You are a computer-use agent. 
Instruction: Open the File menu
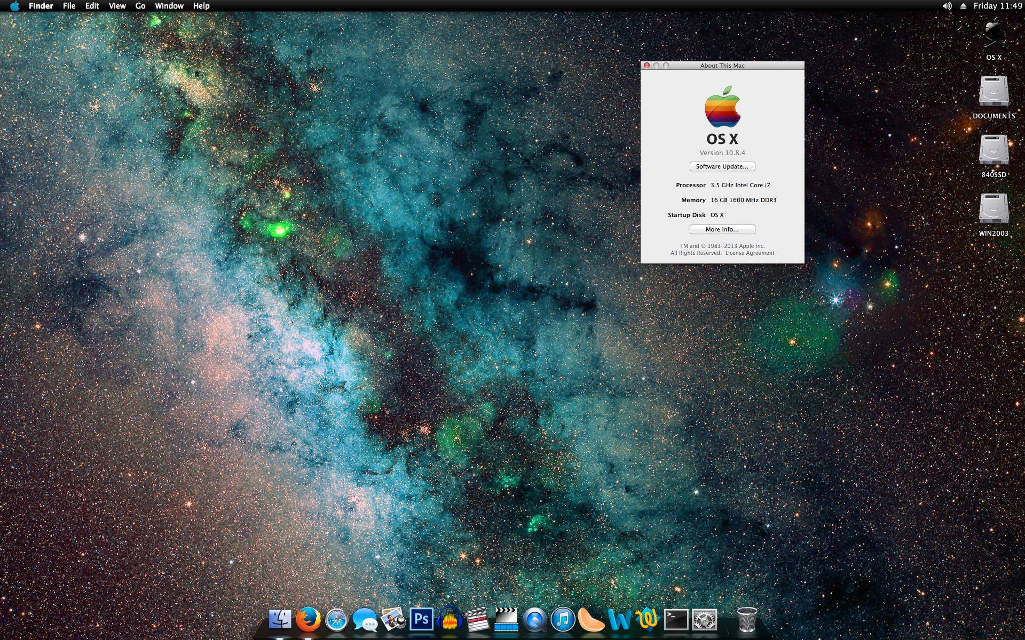[x=69, y=6]
